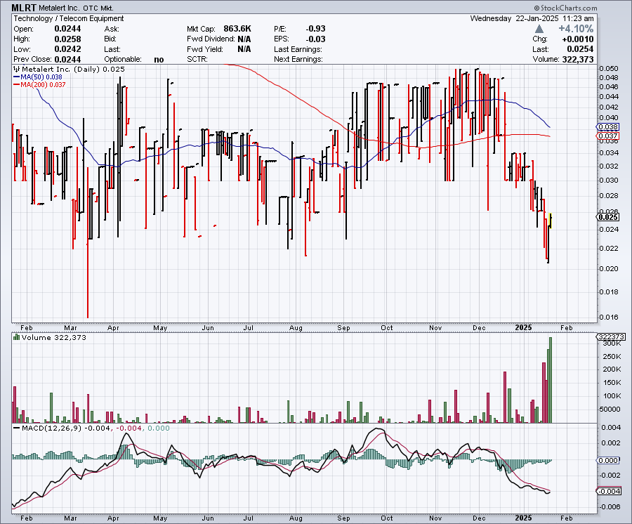Click the 0.038 MA(50) axis tag
The width and height of the screenshot is (632, 524).
click(607, 127)
